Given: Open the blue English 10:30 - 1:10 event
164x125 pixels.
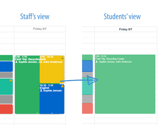Looking at the screenshot, I should click(52, 99).
